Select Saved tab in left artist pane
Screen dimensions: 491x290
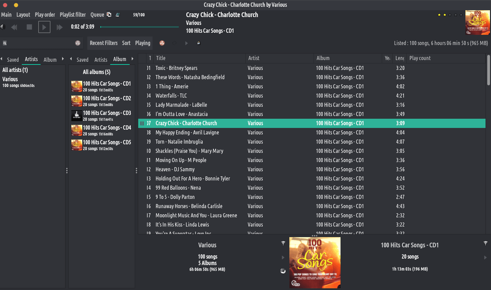pyautogui.click(x=13, y=60)
